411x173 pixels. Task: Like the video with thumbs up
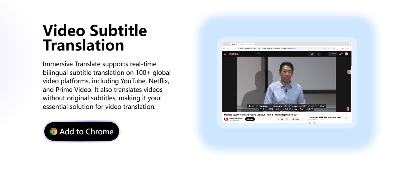(x=280, y=119)
